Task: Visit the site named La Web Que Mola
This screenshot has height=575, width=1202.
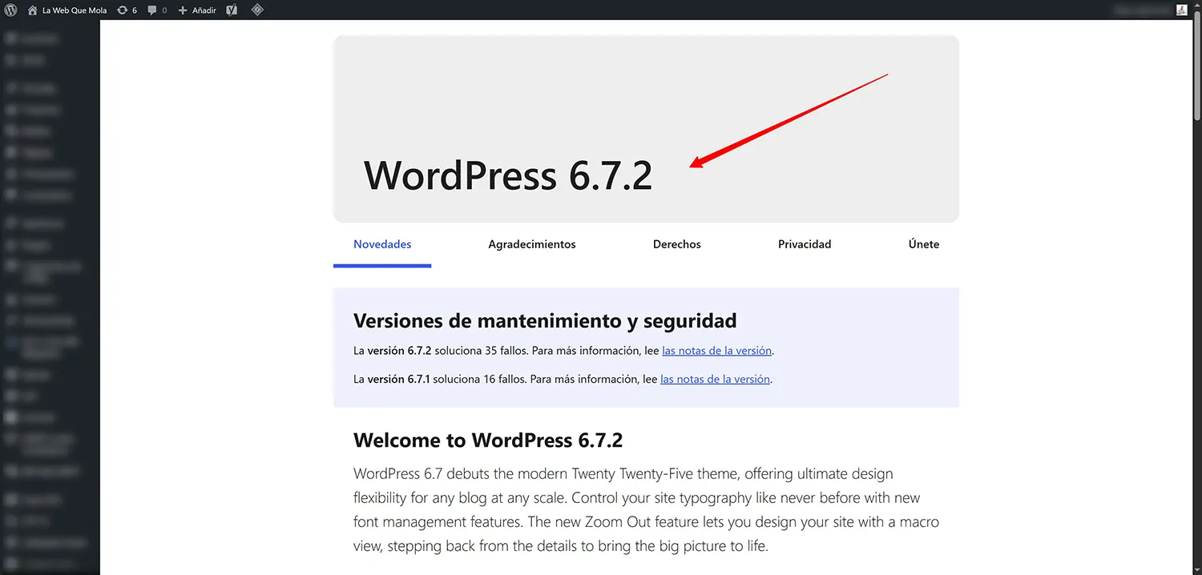Action: pos(74,10)
